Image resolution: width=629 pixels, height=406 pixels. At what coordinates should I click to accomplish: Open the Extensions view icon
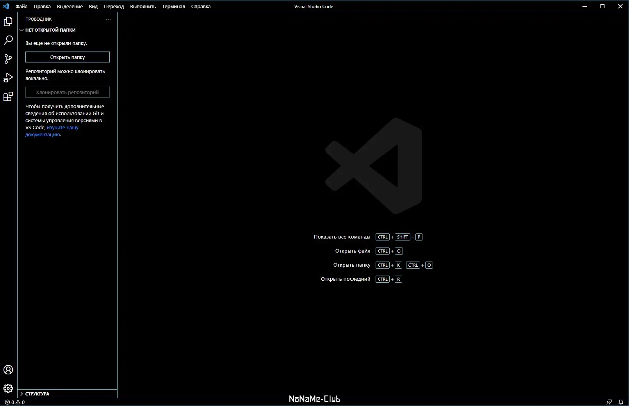(8, 96)
